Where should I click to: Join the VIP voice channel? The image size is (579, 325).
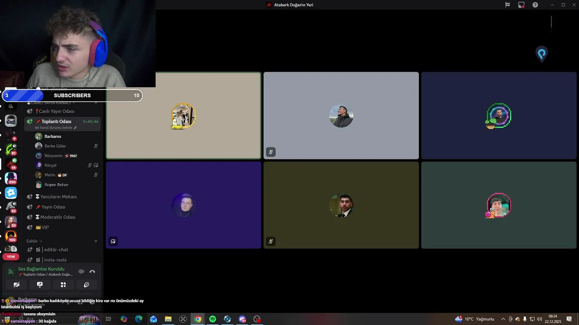tap(62, 227)
